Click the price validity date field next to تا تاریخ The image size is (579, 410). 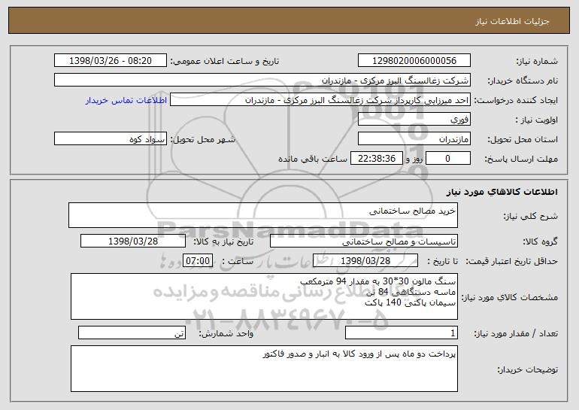point(365,260)
